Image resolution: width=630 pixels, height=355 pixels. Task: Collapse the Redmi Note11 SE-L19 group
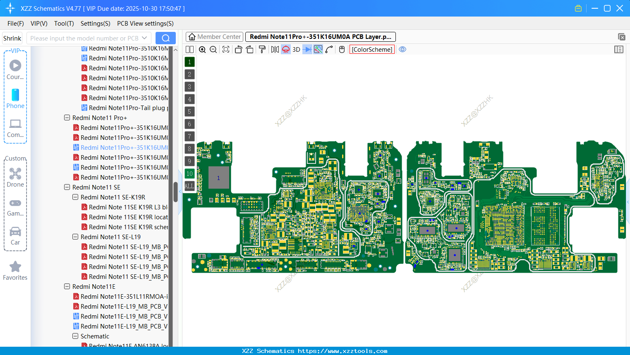(x=75, y=237)
